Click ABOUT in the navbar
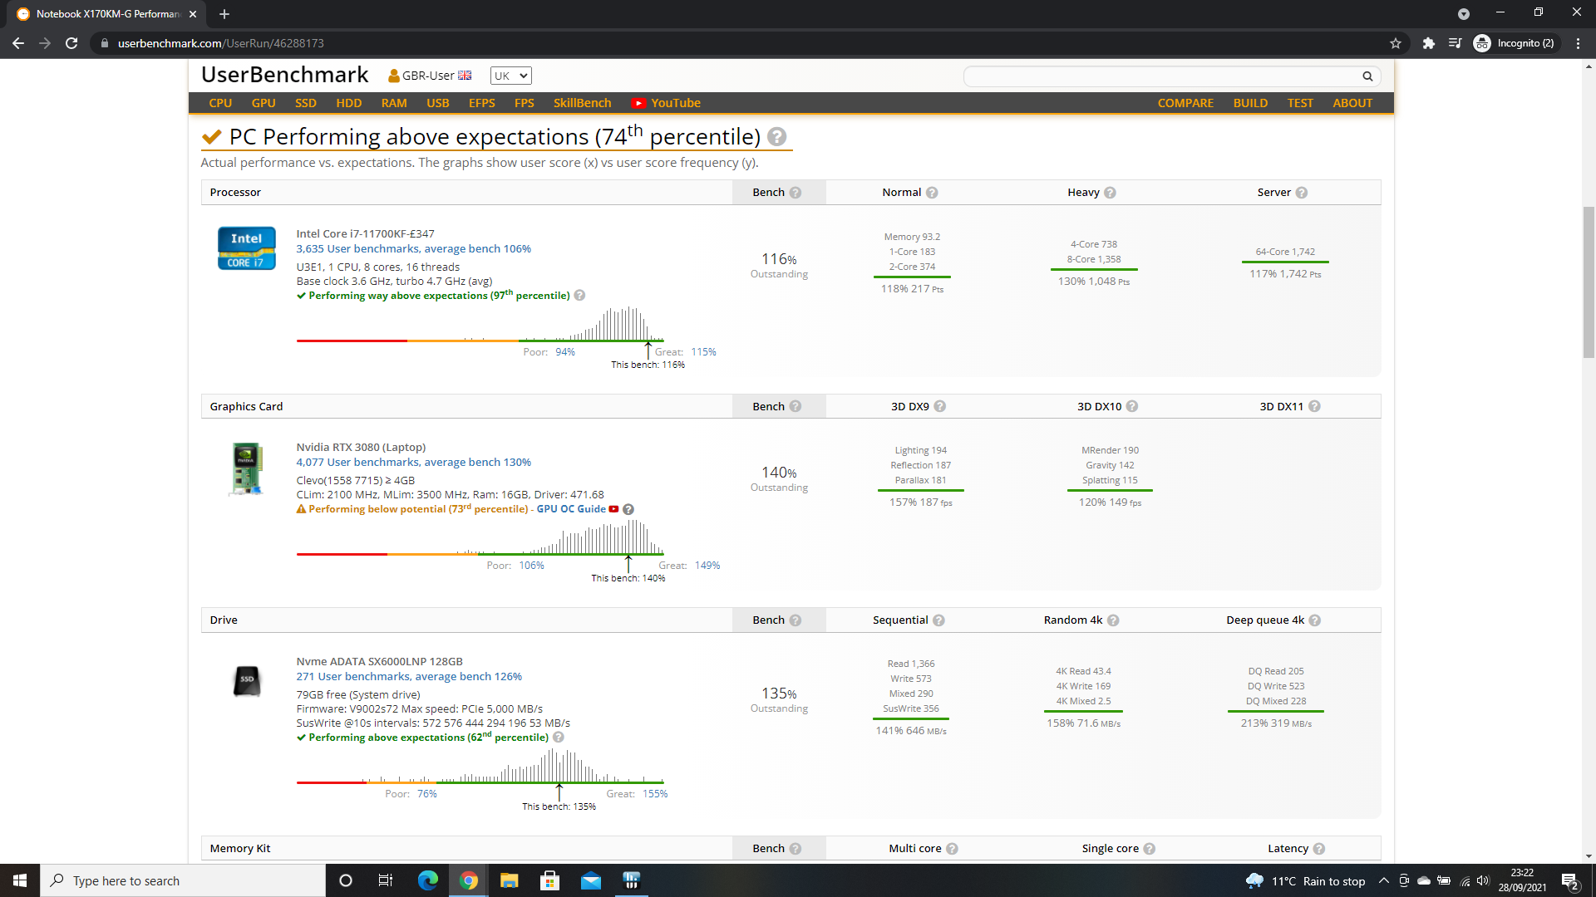Viewport: 1596px width, 897px height. pos(1352,103)
